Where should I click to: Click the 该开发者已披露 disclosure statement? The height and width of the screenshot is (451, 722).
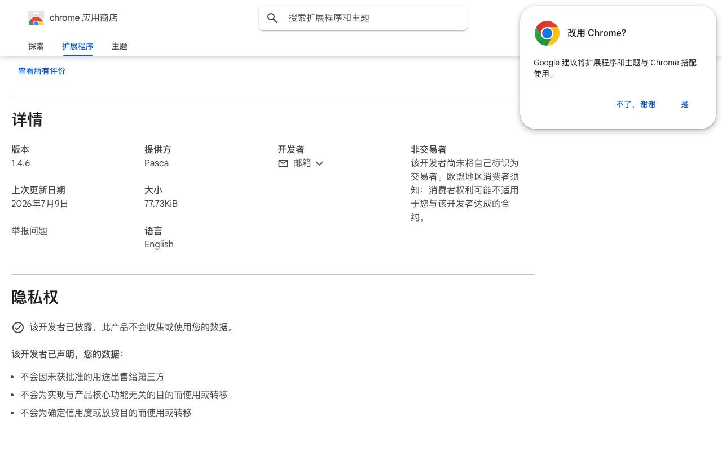tap(133, 328)
